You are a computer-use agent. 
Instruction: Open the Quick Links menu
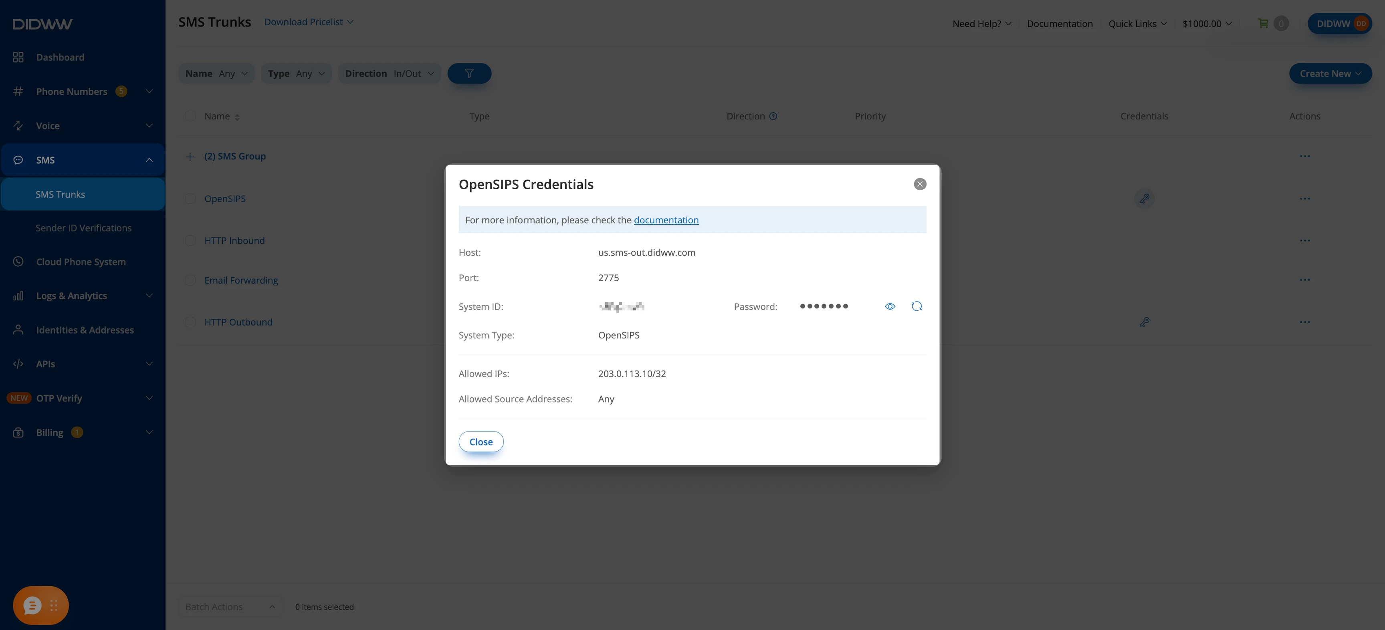tap(1138, 24)
